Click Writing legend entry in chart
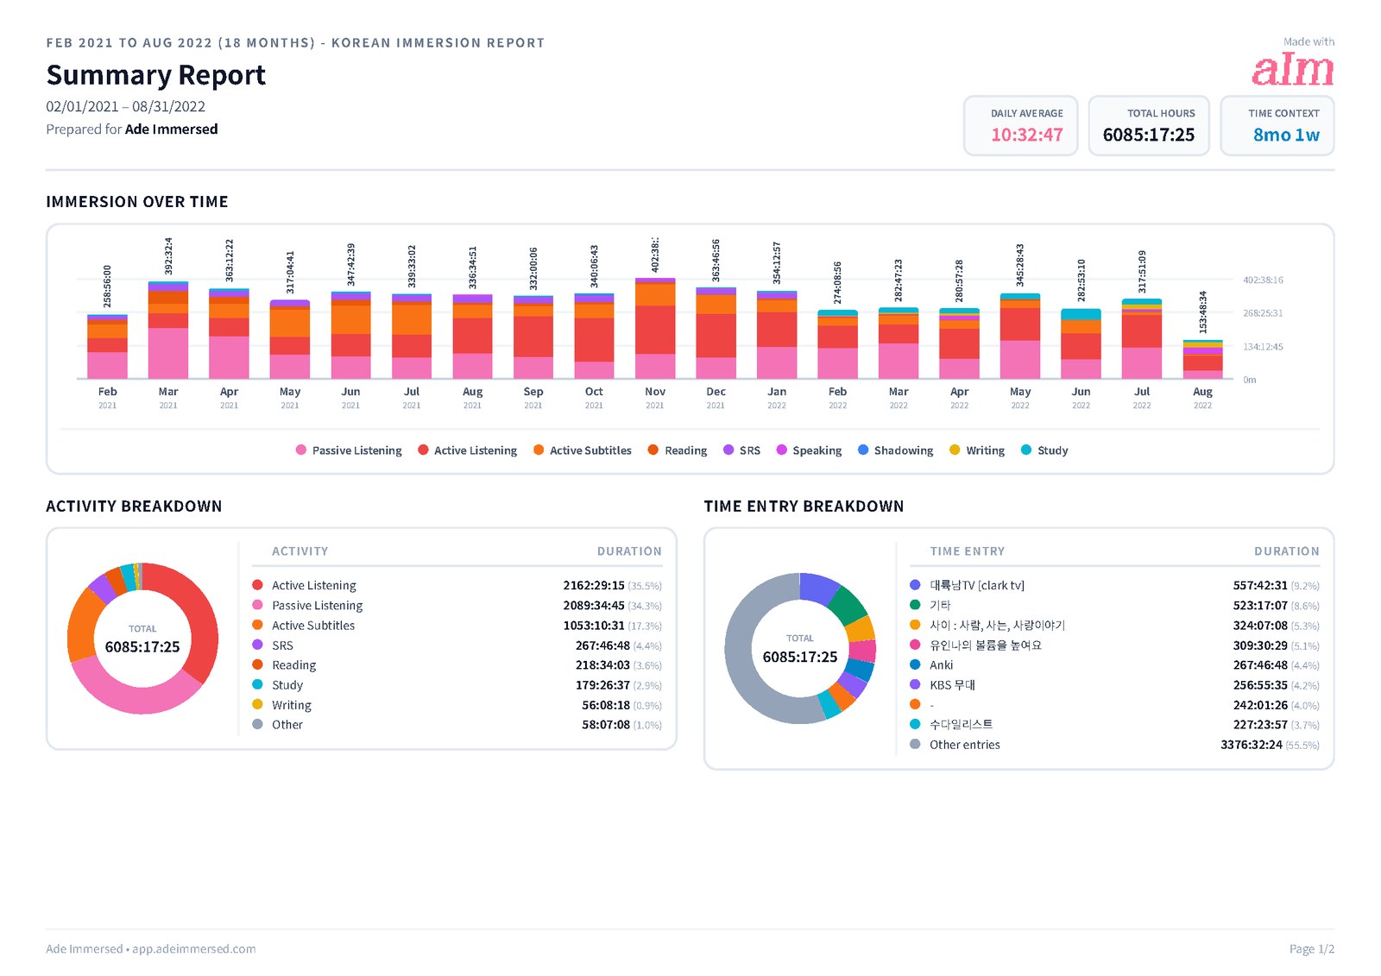 pos(977,450)
